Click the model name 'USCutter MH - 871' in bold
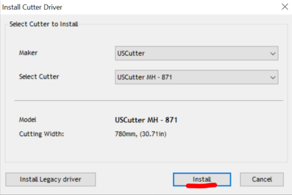 coord(146,120)
